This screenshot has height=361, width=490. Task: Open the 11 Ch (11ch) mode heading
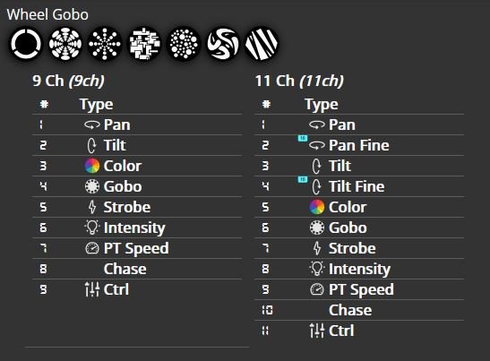(x=299, y=81)
